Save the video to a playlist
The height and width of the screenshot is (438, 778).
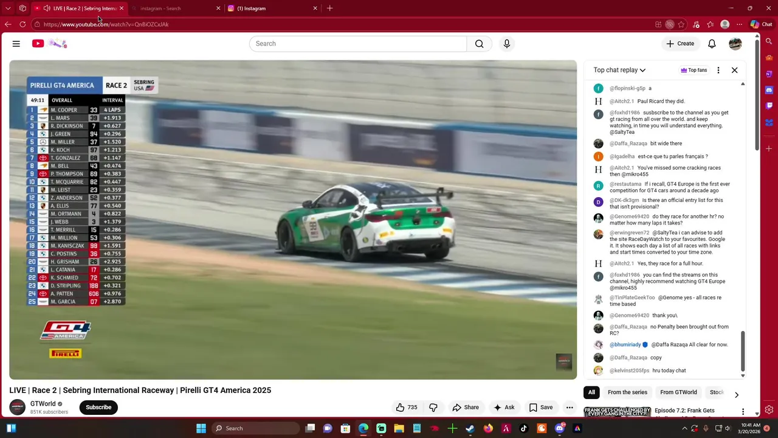tap(541, 408)
